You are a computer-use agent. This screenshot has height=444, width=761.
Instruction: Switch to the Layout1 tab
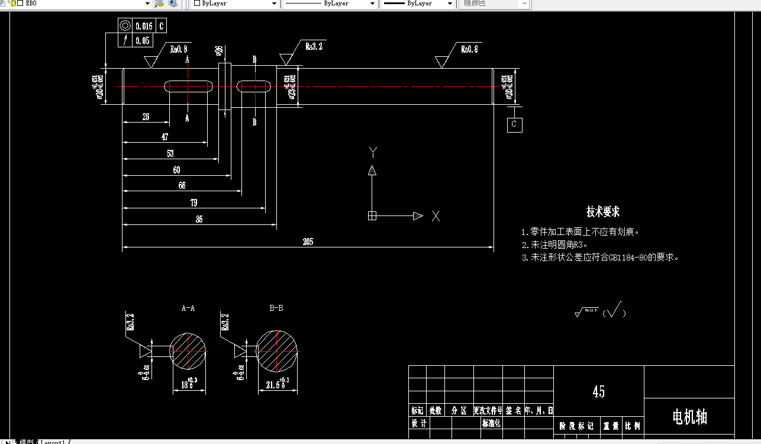[x=54, y=441]
